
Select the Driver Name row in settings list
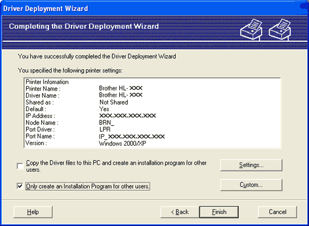point(153,95)
